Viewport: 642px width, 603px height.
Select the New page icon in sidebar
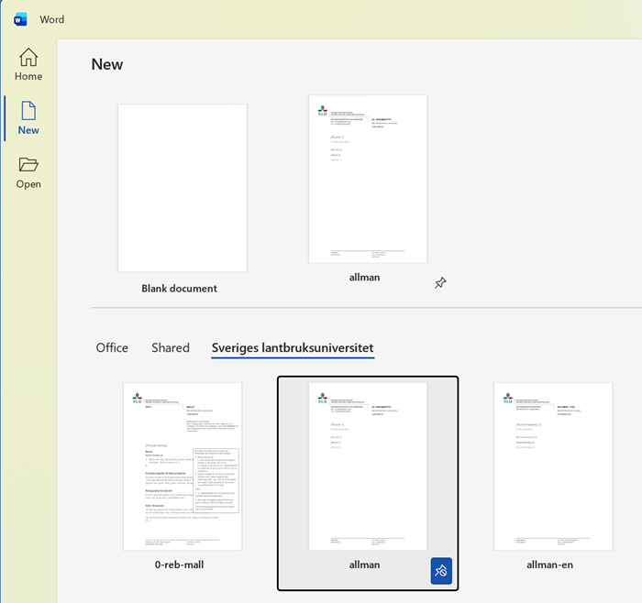(28, 111)
